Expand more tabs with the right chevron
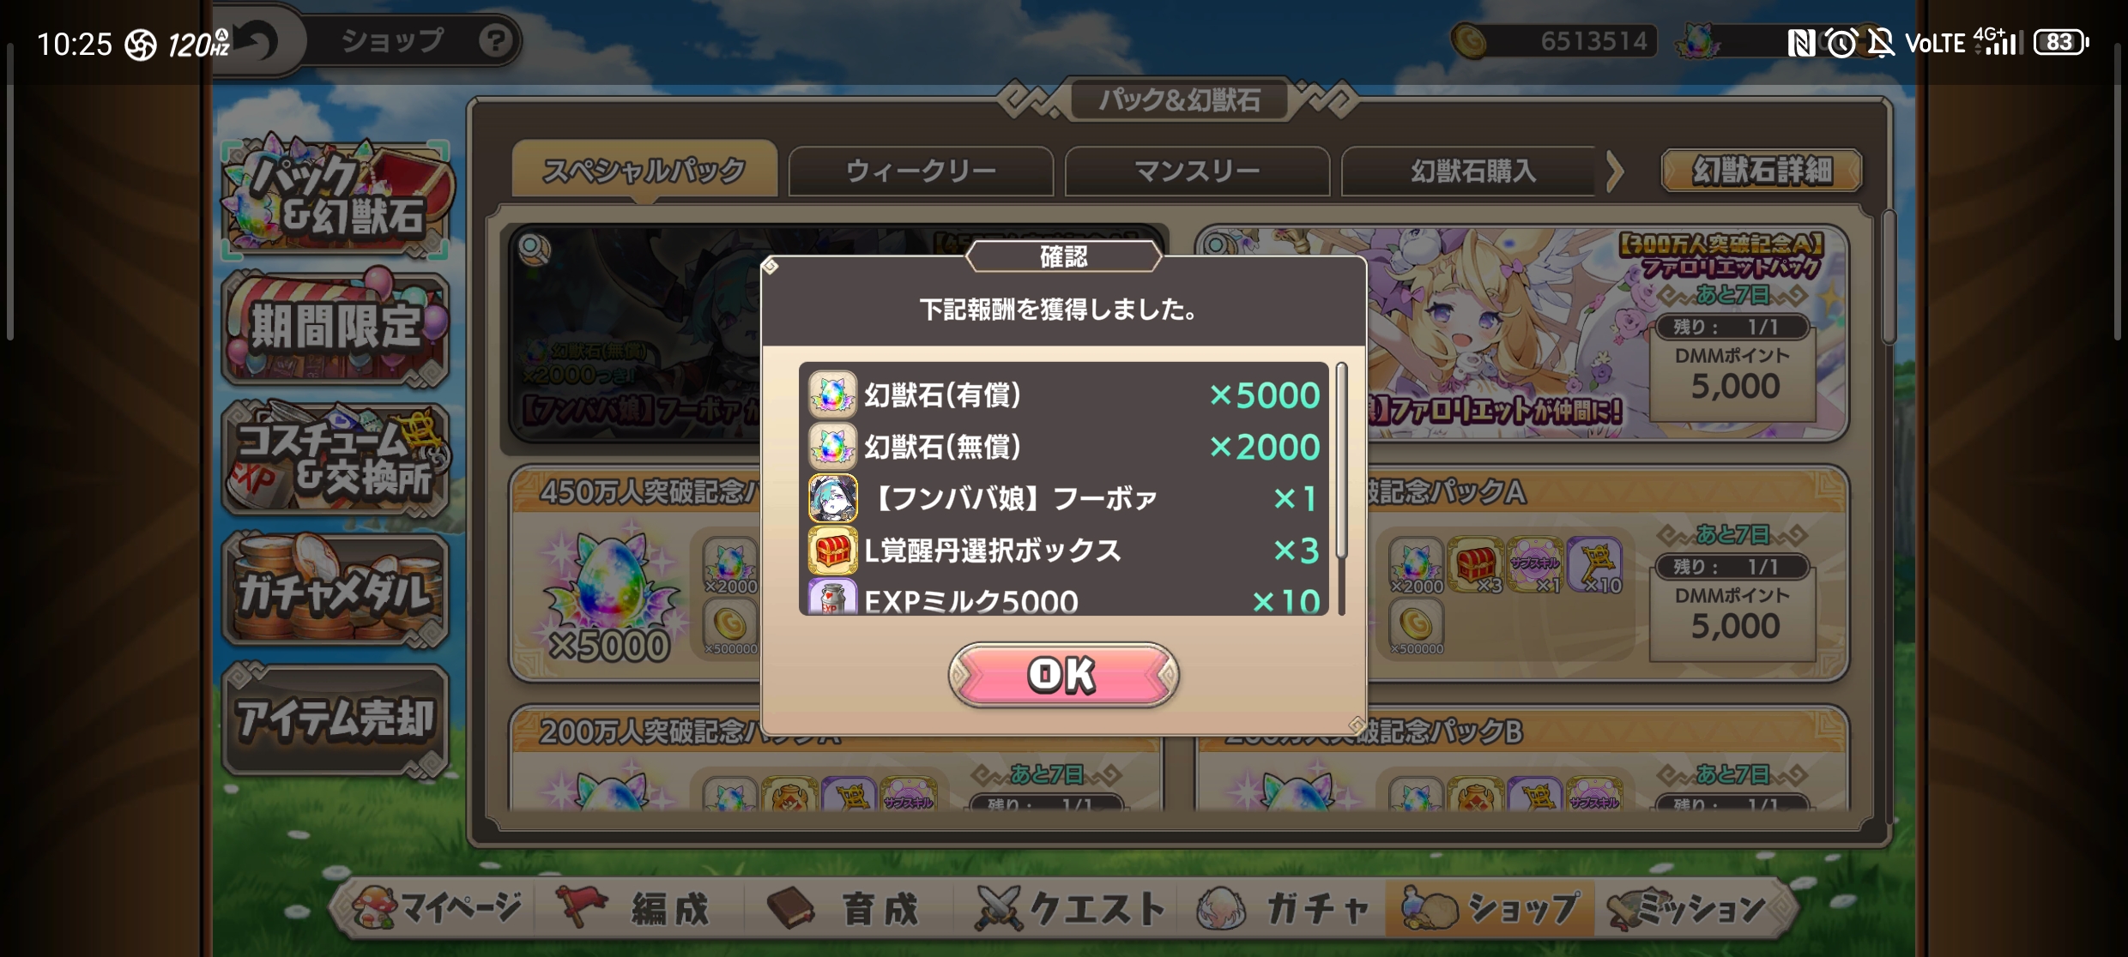Viewport: 2128px width, 957px height. [1615, 172]
